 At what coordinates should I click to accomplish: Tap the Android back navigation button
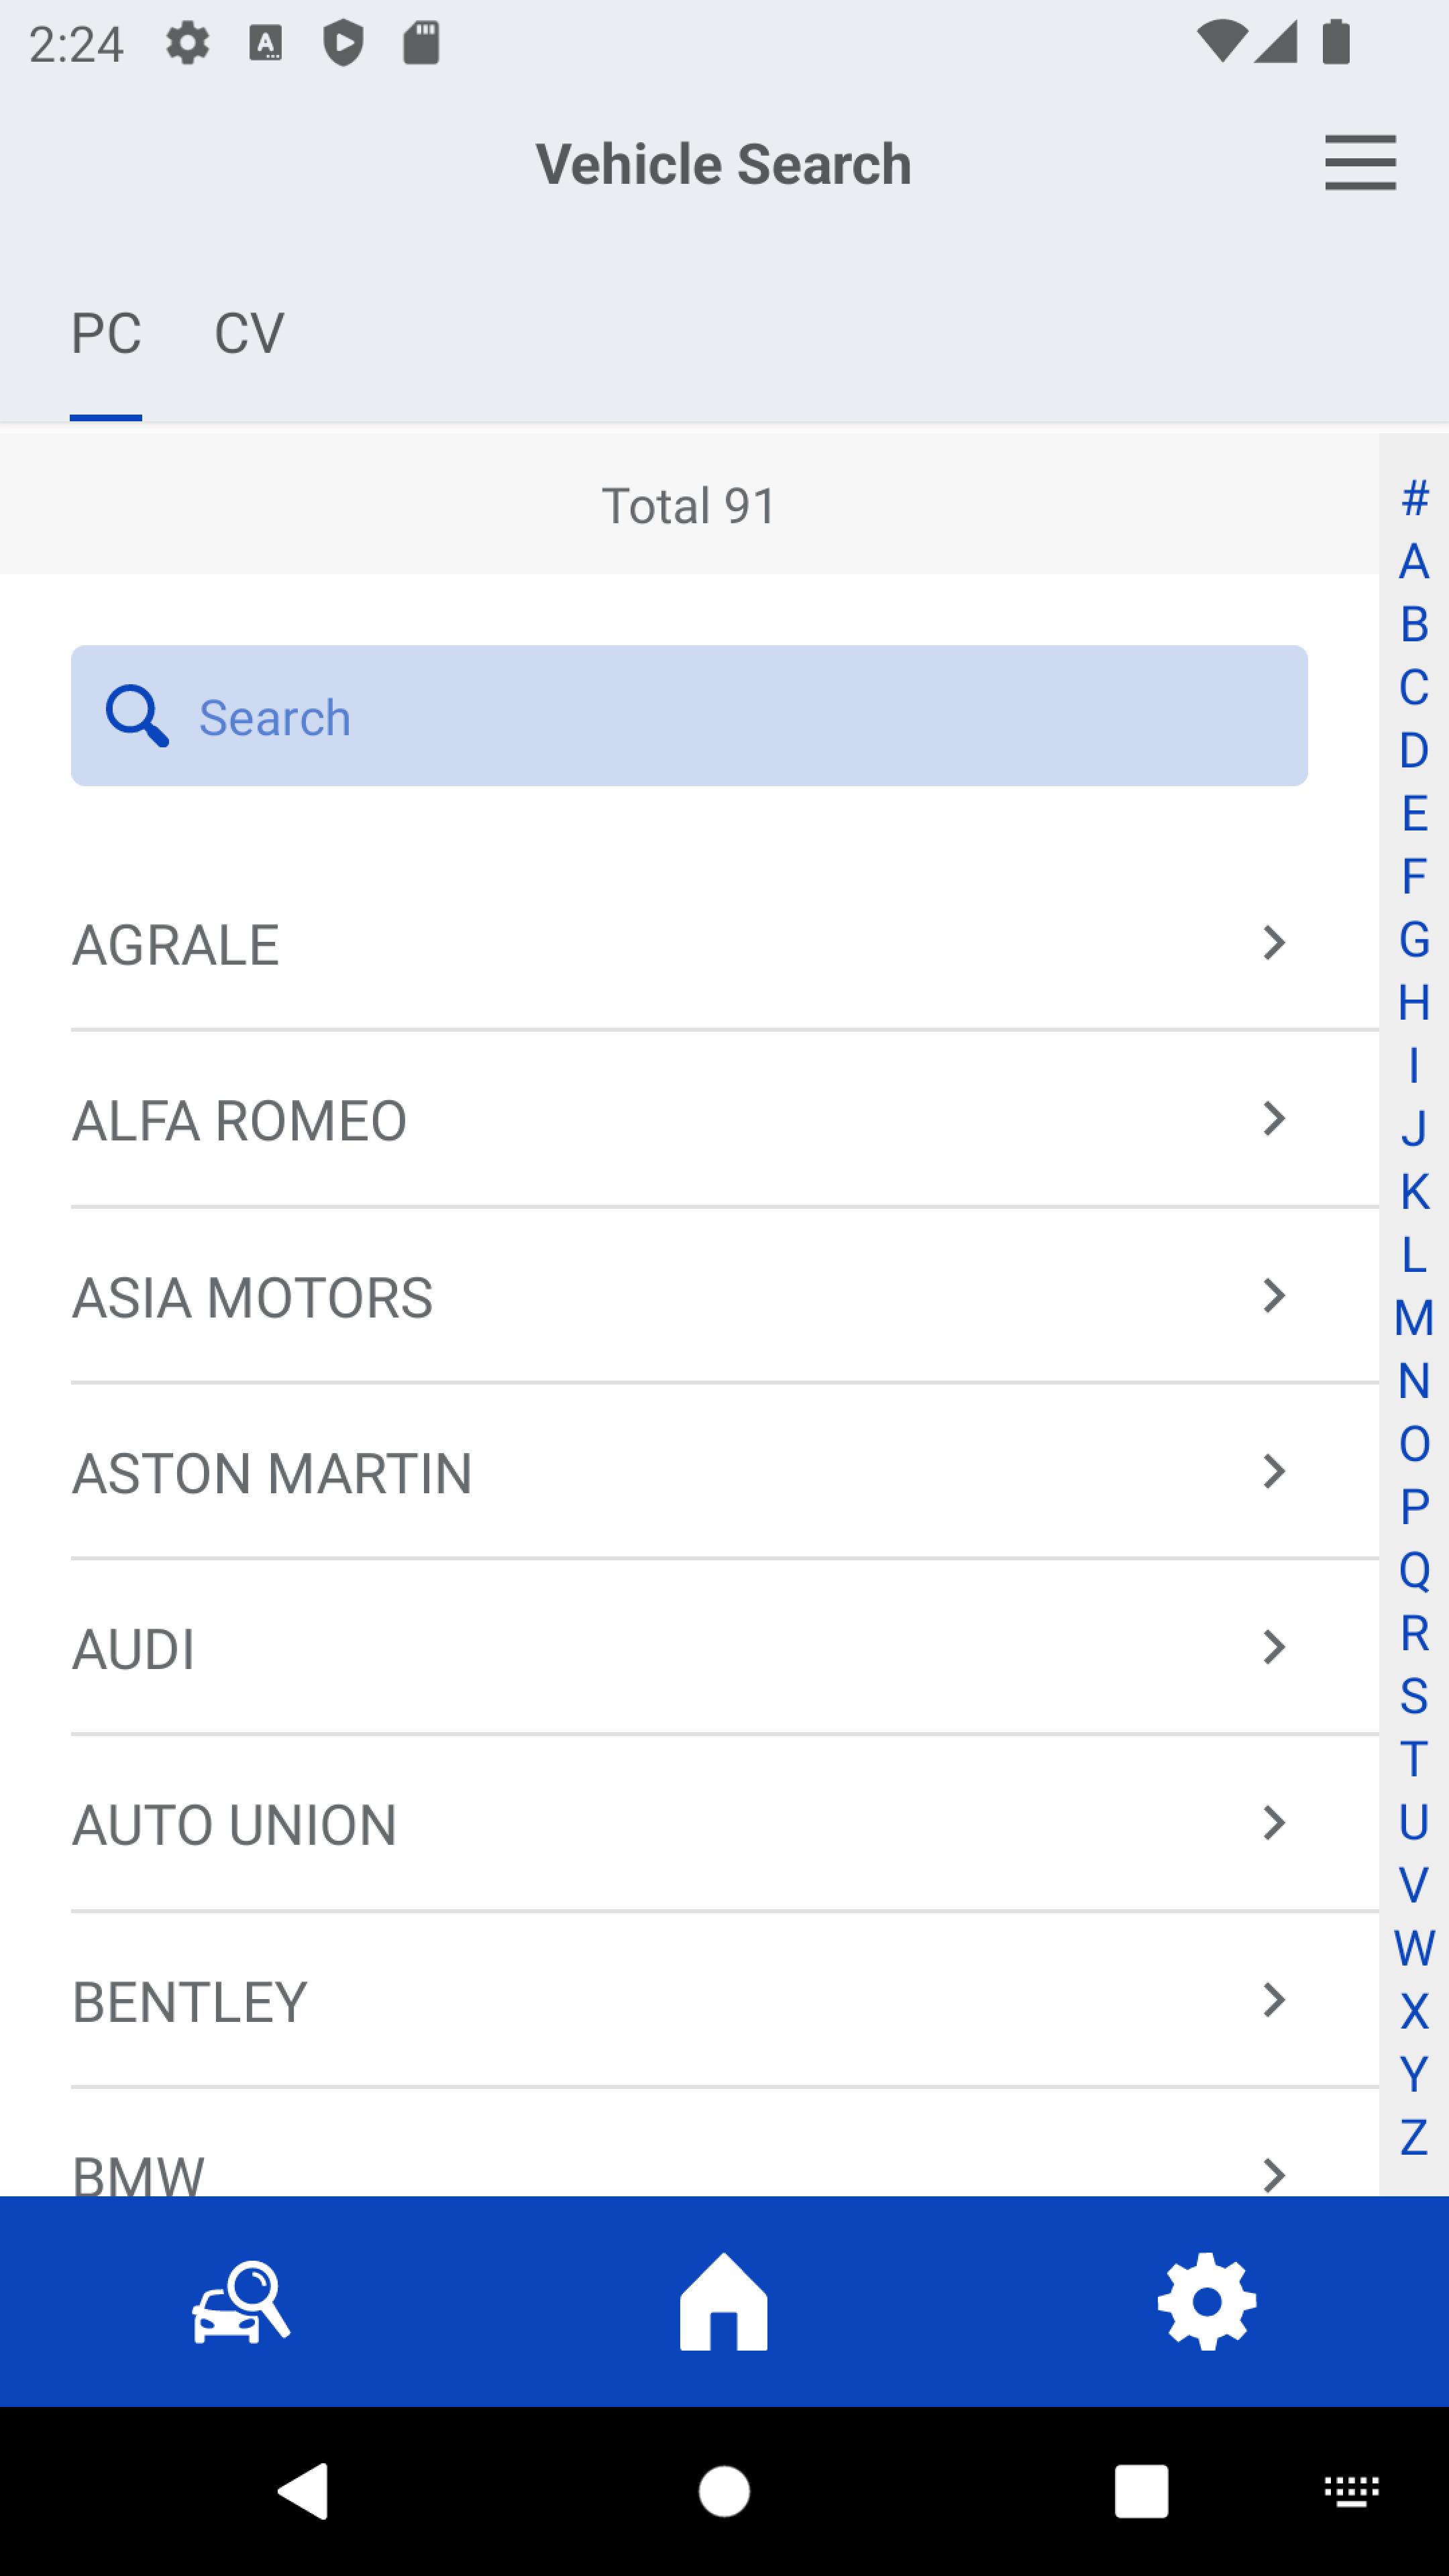point(303,2490)
